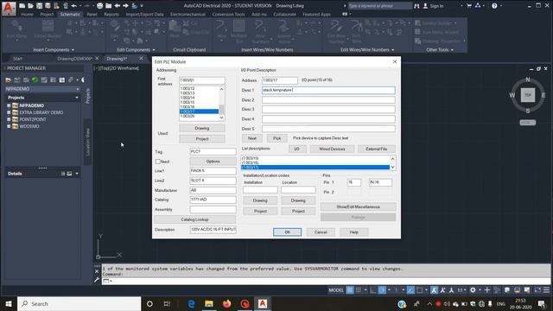Image resolution: width=553 pixels, height=311 pixels.
Task: Click the Refresh icon in Project Manager toolbar
Action: pyautogui.click(x=35, y=80)
